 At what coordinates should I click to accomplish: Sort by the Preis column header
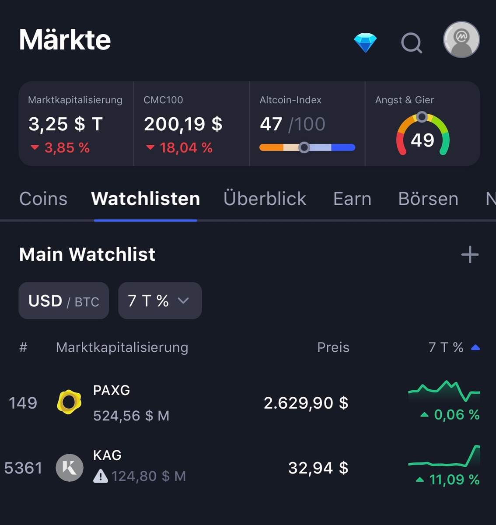coord(333,347)
